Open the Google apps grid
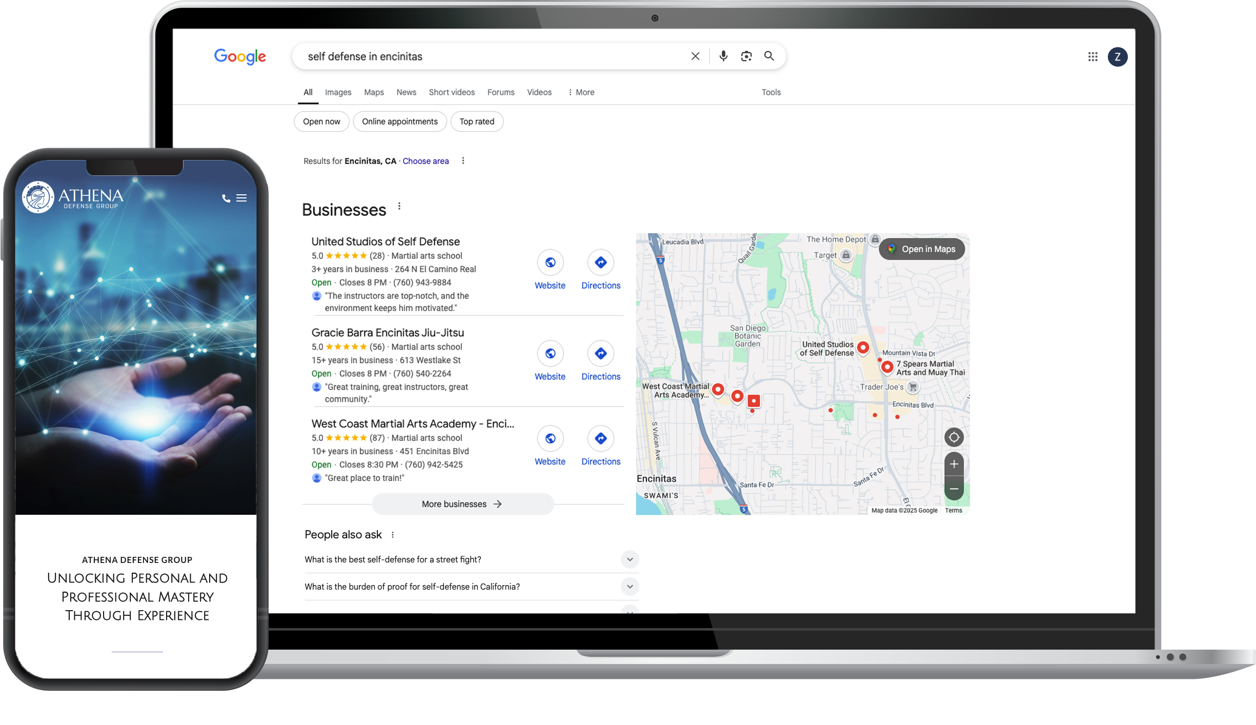The image size is (1256, 725). tap(1092, 56)
